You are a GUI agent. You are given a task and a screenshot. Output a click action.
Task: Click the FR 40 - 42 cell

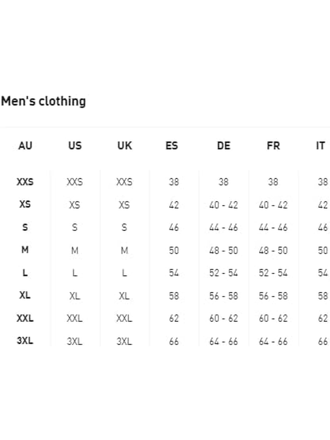(273, 205)
